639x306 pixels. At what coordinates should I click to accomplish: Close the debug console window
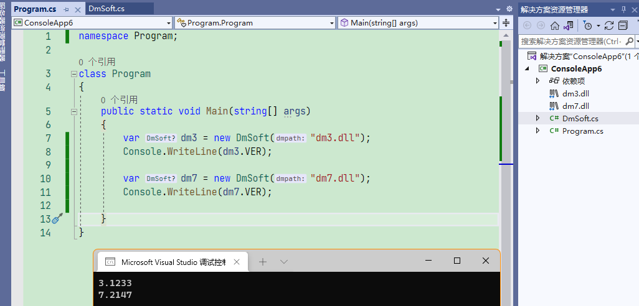[x=485, y=261]
